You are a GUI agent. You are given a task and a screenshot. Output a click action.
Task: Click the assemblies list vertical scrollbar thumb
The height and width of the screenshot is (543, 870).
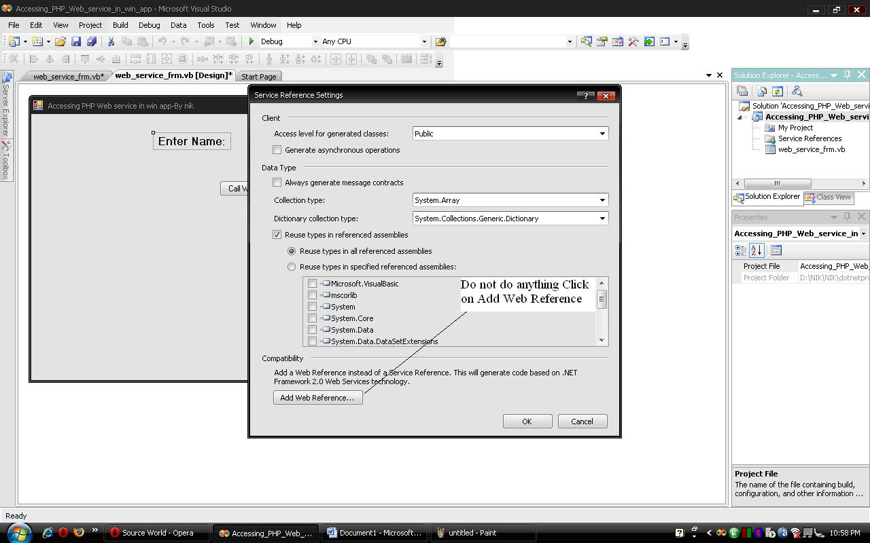point(602,299)
